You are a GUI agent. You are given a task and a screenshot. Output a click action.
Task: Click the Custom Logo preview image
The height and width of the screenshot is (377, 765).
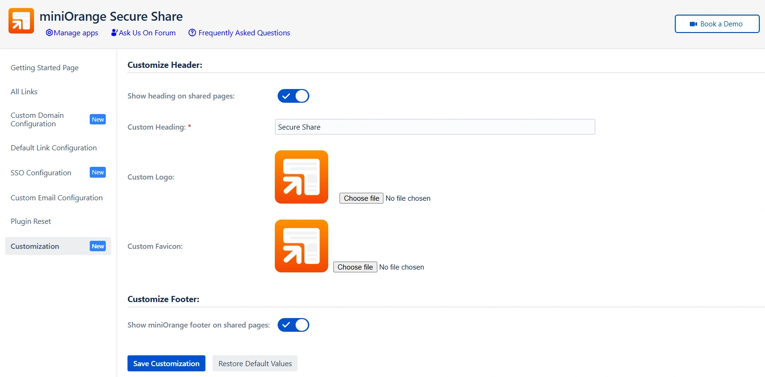click(x=301, y=177)
